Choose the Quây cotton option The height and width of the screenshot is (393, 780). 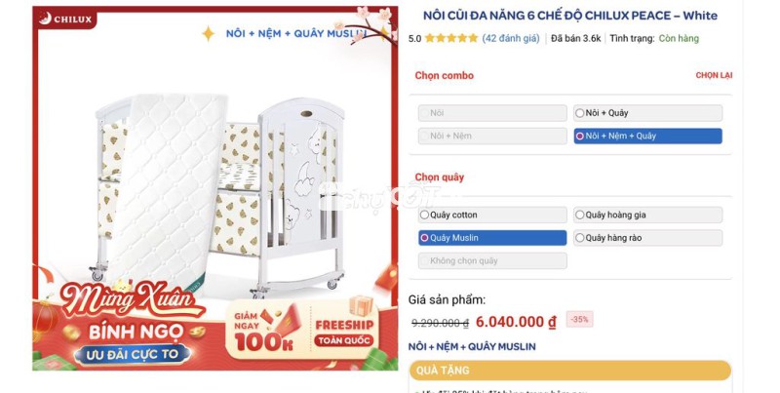(x=492, y=215)
